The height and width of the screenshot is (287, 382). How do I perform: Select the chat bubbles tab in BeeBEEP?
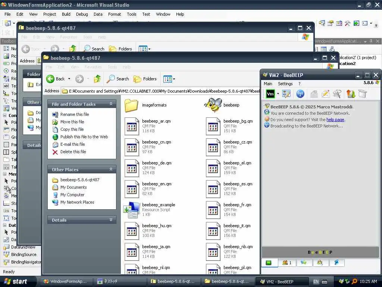(304, 263)
